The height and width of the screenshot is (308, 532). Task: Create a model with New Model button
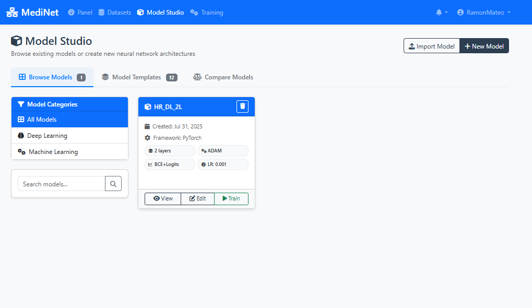click(484, 45)
